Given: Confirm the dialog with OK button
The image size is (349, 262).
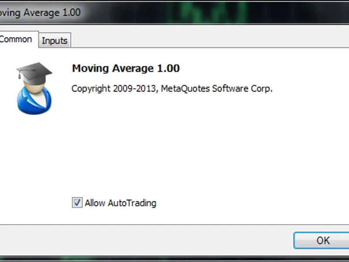Looking at the screenshot, I should [x=322, y=241].
